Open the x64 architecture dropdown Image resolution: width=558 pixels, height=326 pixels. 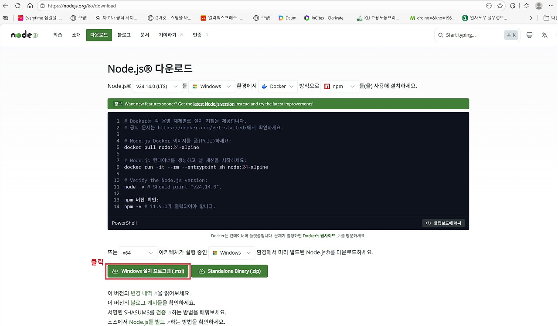[x=138, y=252]
